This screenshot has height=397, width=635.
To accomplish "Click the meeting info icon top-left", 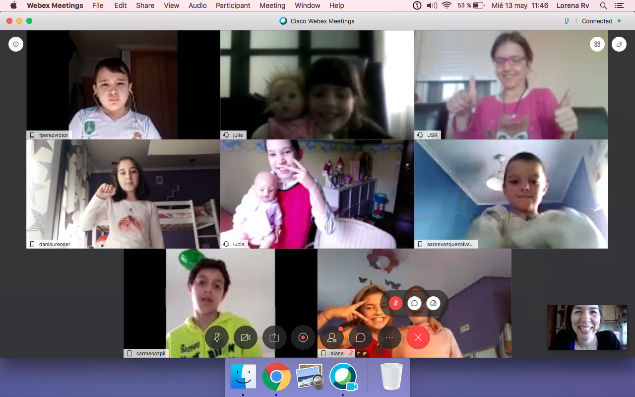I will pyautogui.click(x=16, y=44).
